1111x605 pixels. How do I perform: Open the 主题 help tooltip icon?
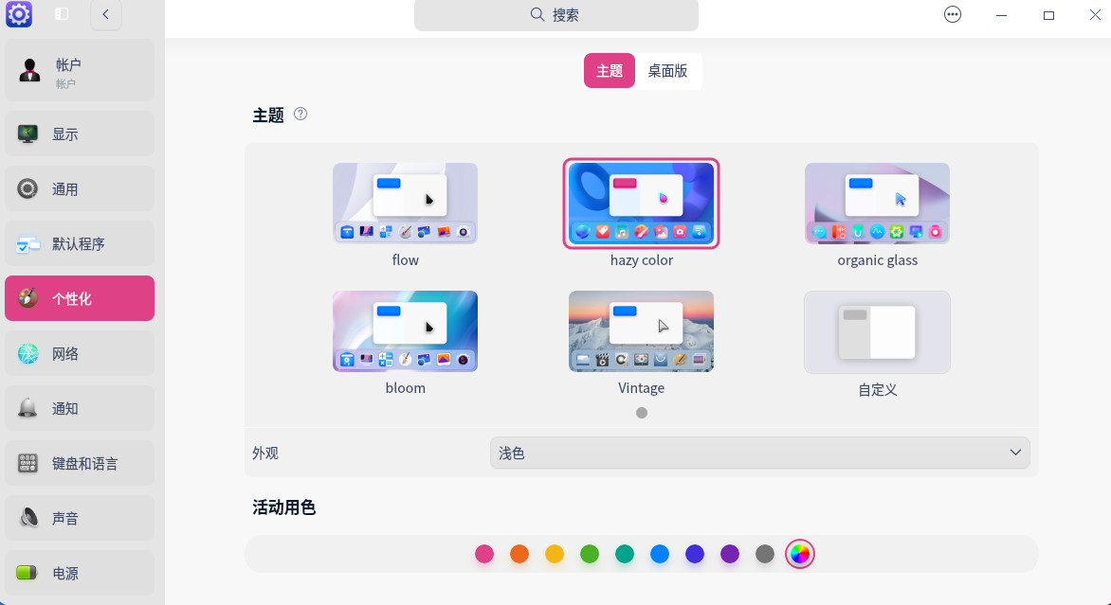pyautogui.click(x=301, y=114)
